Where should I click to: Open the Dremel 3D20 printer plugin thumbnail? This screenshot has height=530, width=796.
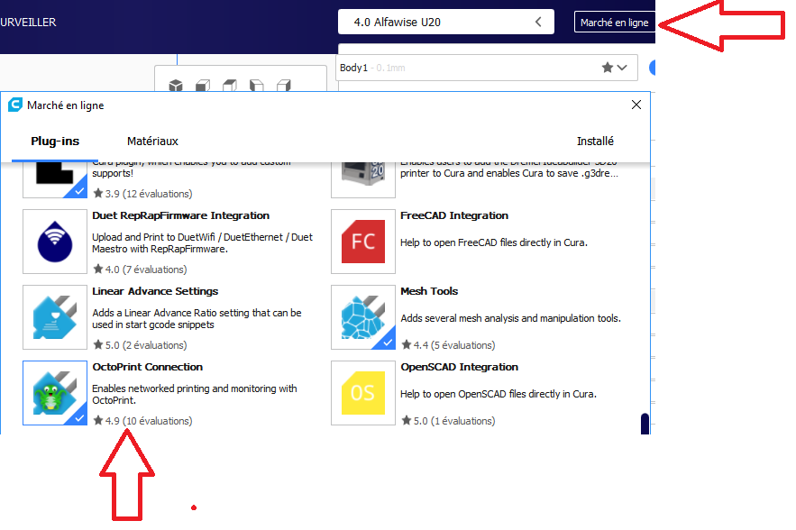pos(363,179)
